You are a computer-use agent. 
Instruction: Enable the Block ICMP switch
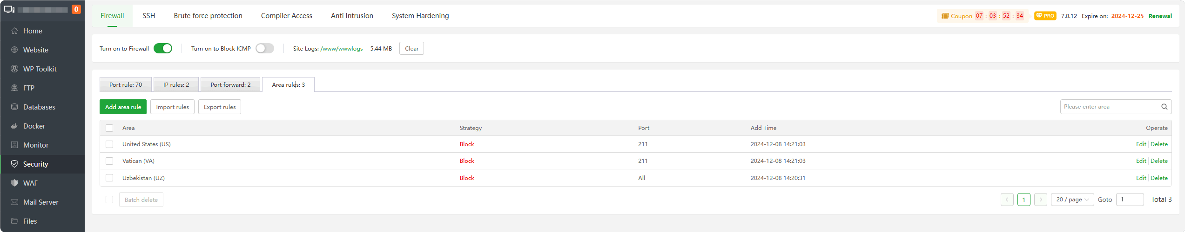(264, 48)
